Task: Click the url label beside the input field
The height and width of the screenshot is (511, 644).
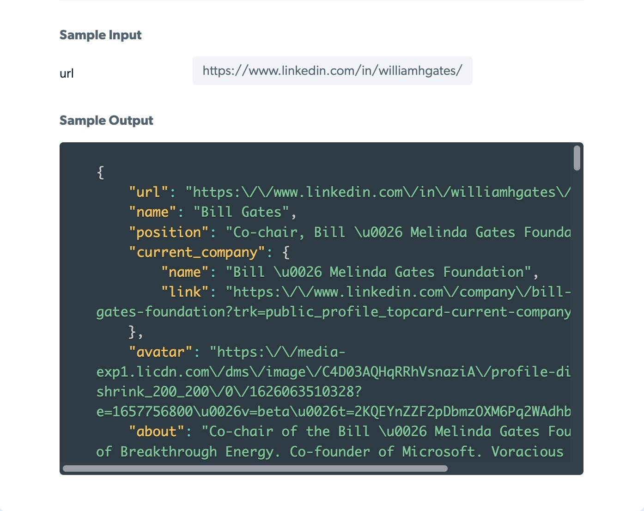Action: [x=66, y=73]
